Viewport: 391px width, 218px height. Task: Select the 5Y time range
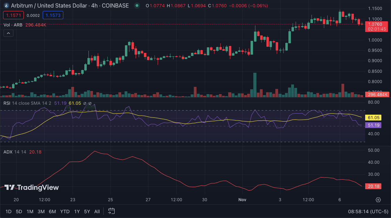pyautogui.click(x=87, y=211)
